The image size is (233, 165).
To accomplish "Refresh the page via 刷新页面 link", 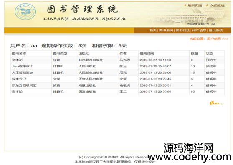I will pyautogui.click(x=195, y=5).
